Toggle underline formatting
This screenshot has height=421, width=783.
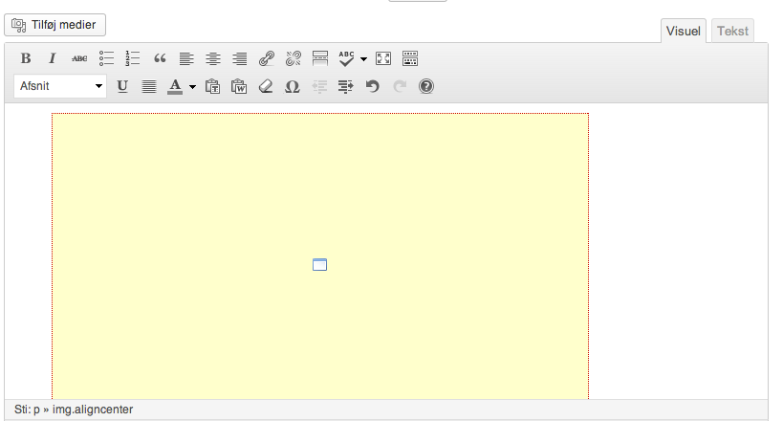click(122, 86)
